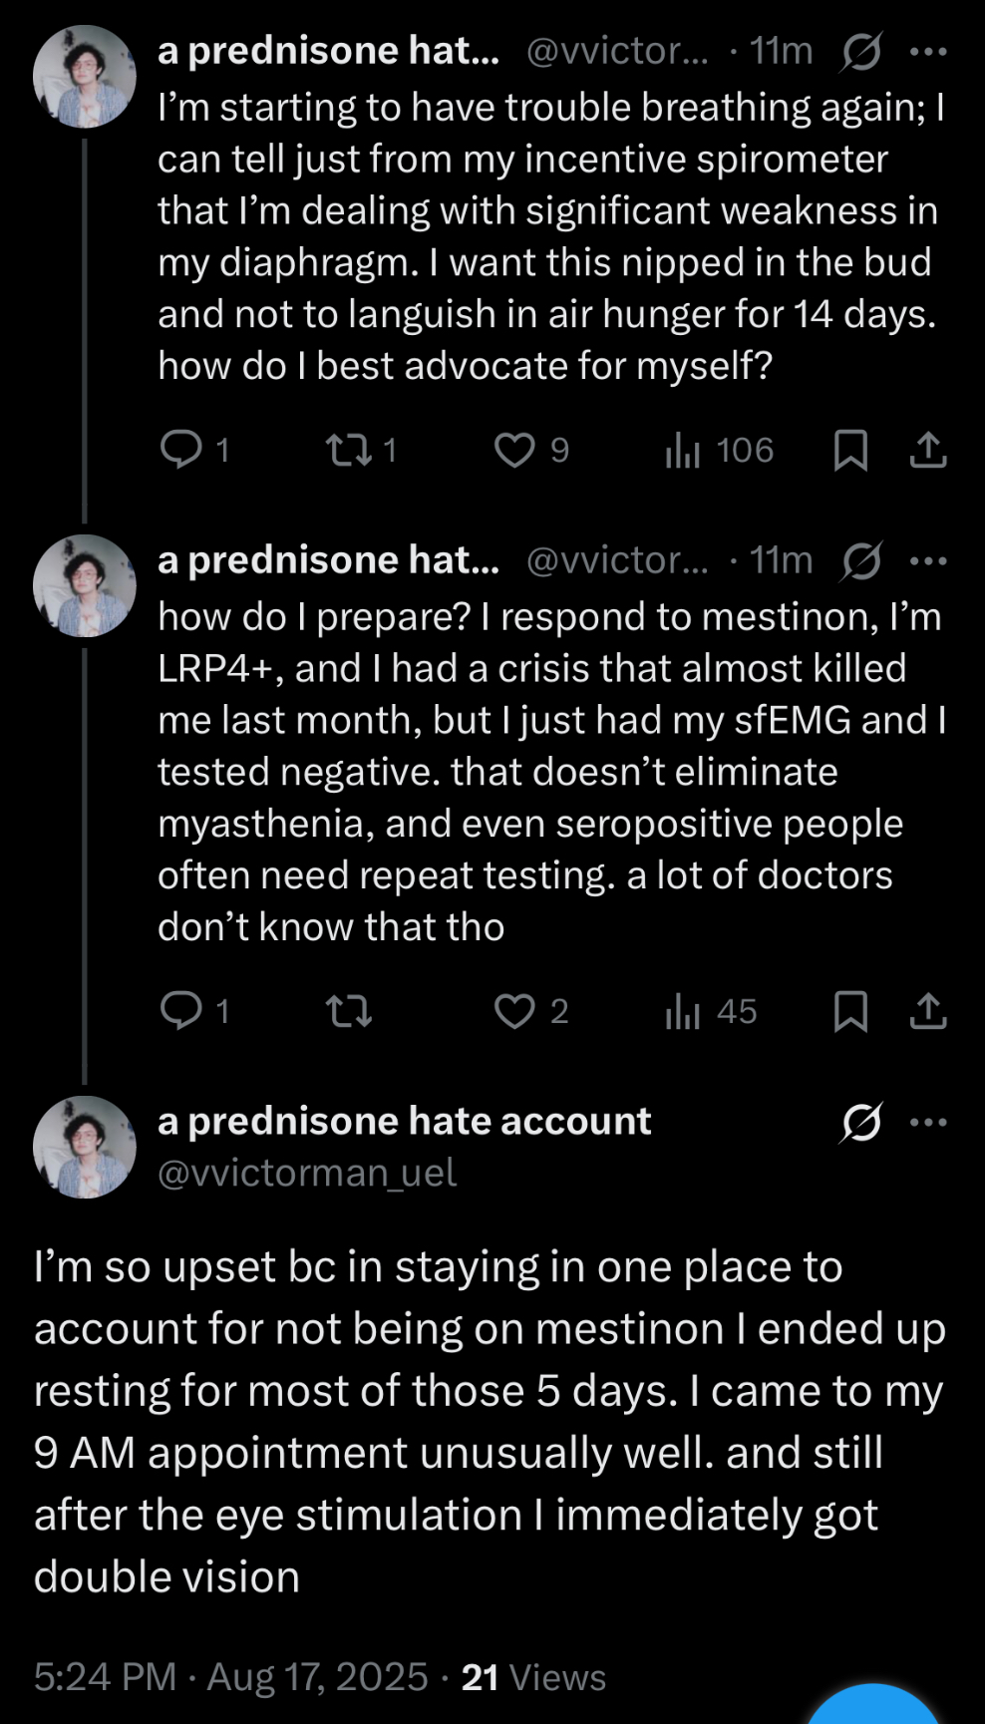Bookmark the first tweet in thread
Image resolution: width=985 pixels, height=1724 pixels.
(850, 450)
